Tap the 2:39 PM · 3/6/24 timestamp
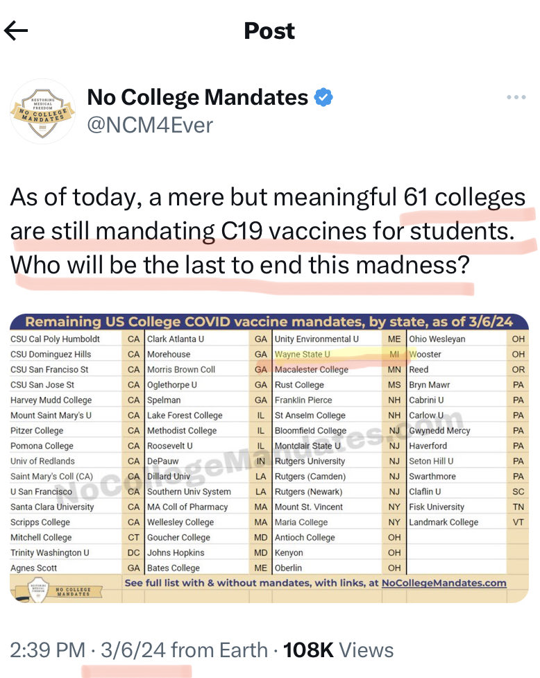The width and height of the screenshot is (540, 678). (x=86, y=650)
